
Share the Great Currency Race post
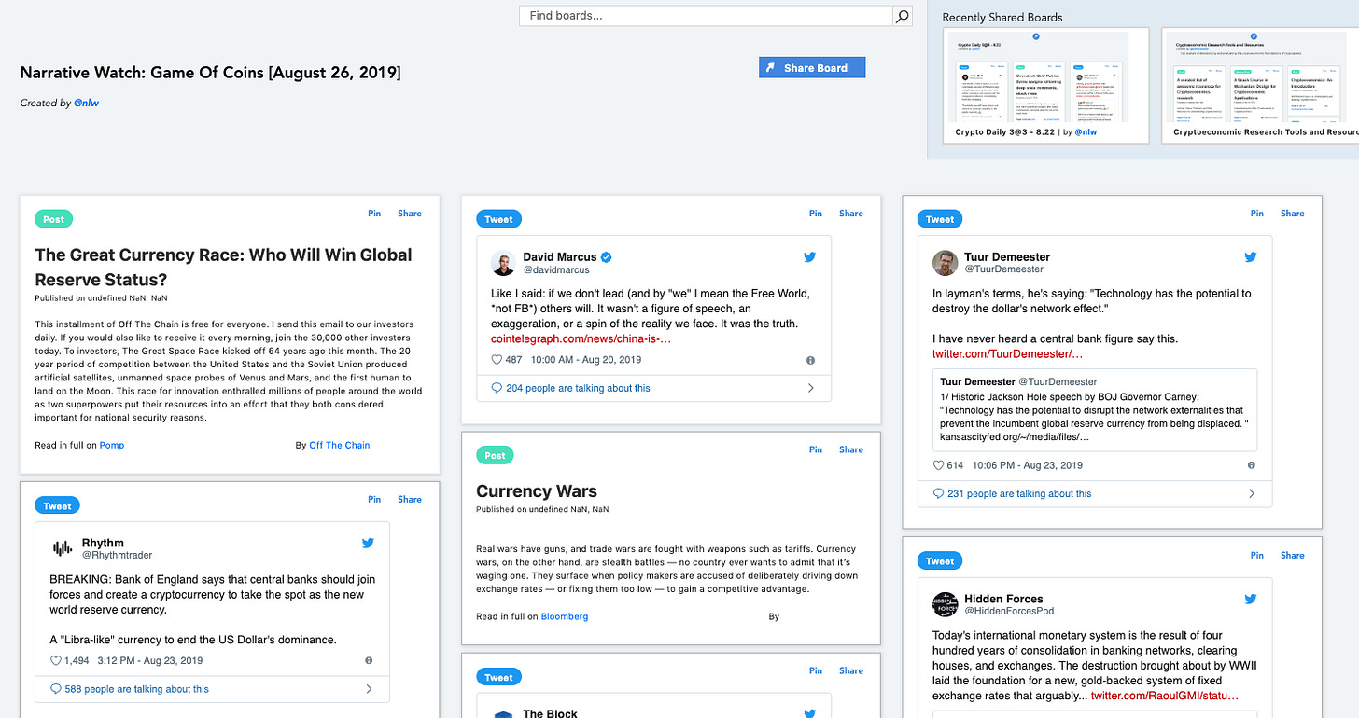point(410,214)
